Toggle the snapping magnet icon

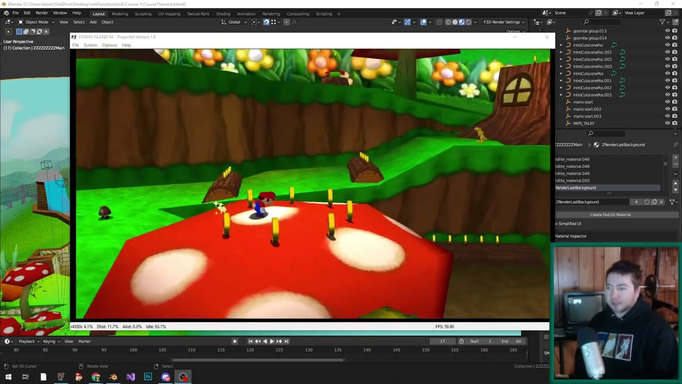coord(266,22)
